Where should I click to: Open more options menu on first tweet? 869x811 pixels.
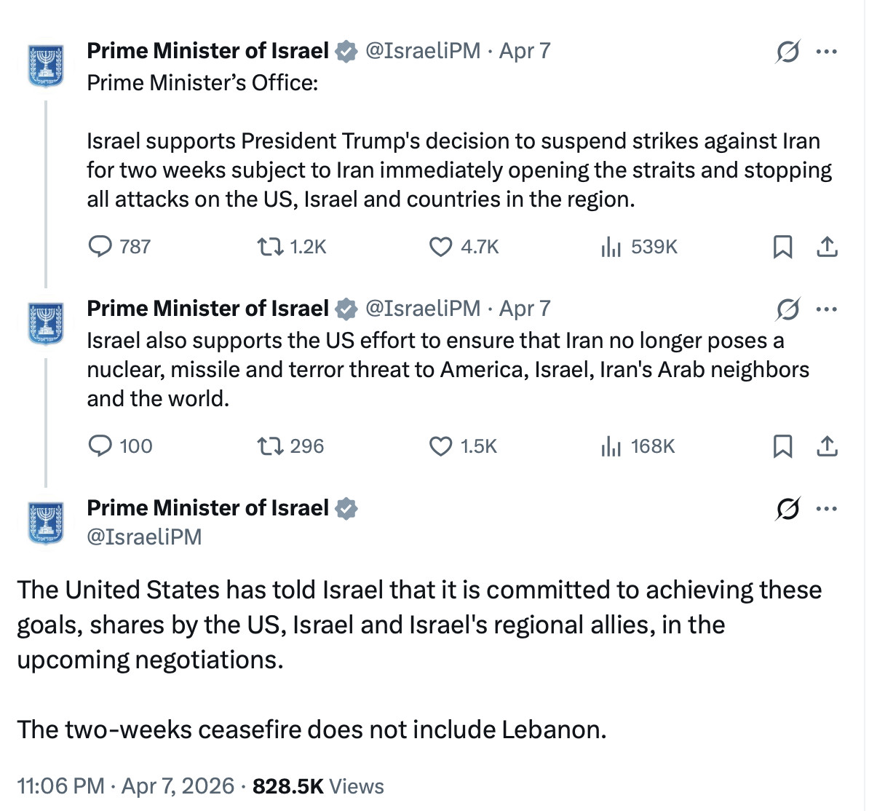tap(827, 52)
